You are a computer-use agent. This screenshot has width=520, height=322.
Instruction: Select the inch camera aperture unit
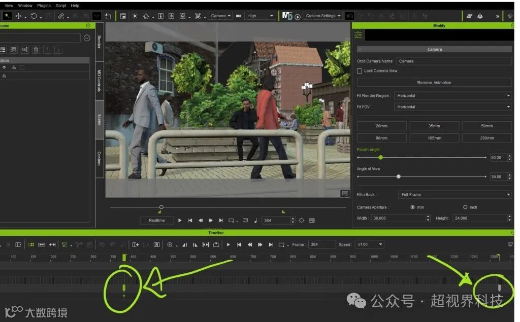[465, 207]
